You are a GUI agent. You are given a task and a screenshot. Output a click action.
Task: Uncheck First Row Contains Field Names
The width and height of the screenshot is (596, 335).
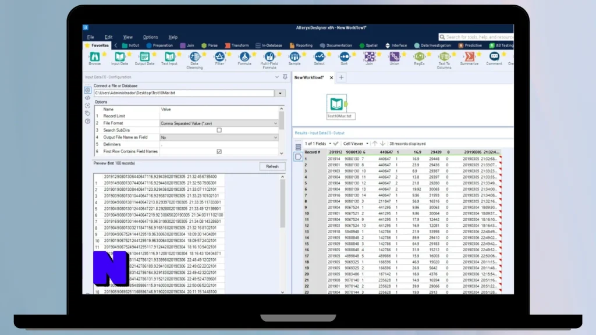point(219,152)
